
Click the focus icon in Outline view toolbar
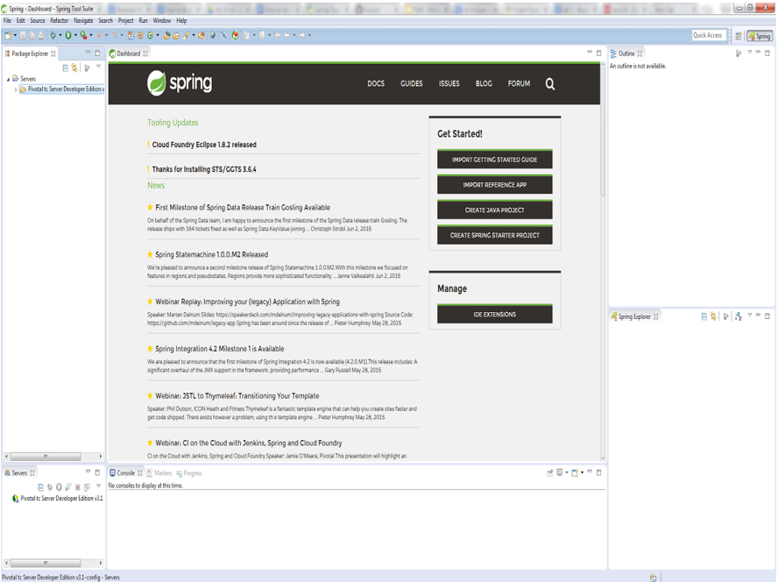pos(739,53)
